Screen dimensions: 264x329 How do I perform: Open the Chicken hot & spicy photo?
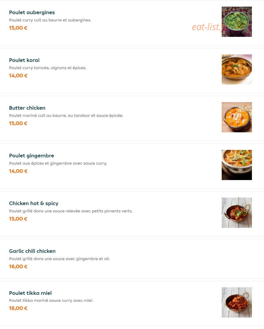point(237,213)
